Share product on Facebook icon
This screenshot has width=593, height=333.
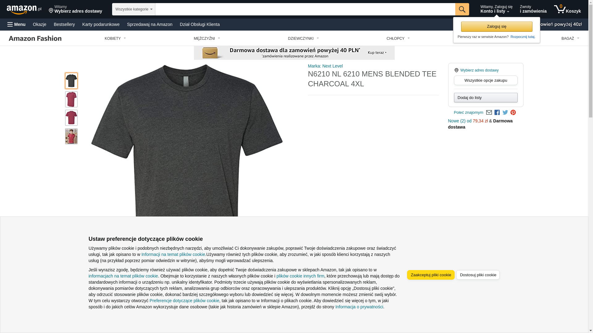point(497,113)
